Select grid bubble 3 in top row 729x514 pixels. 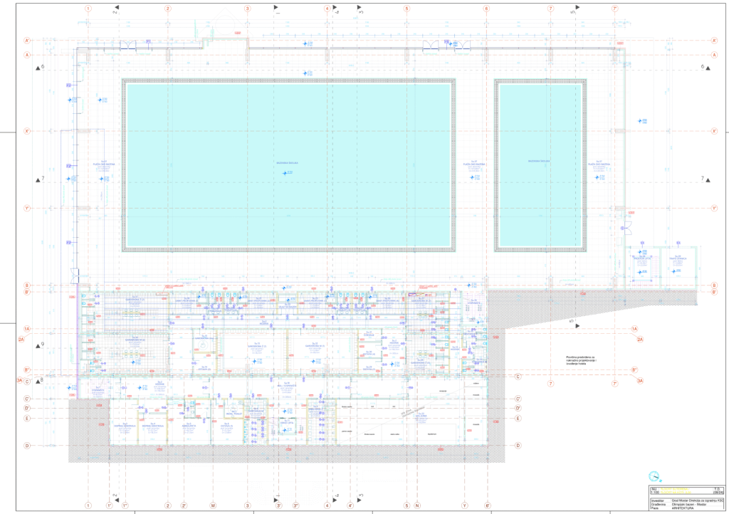[x=248, y=9]
